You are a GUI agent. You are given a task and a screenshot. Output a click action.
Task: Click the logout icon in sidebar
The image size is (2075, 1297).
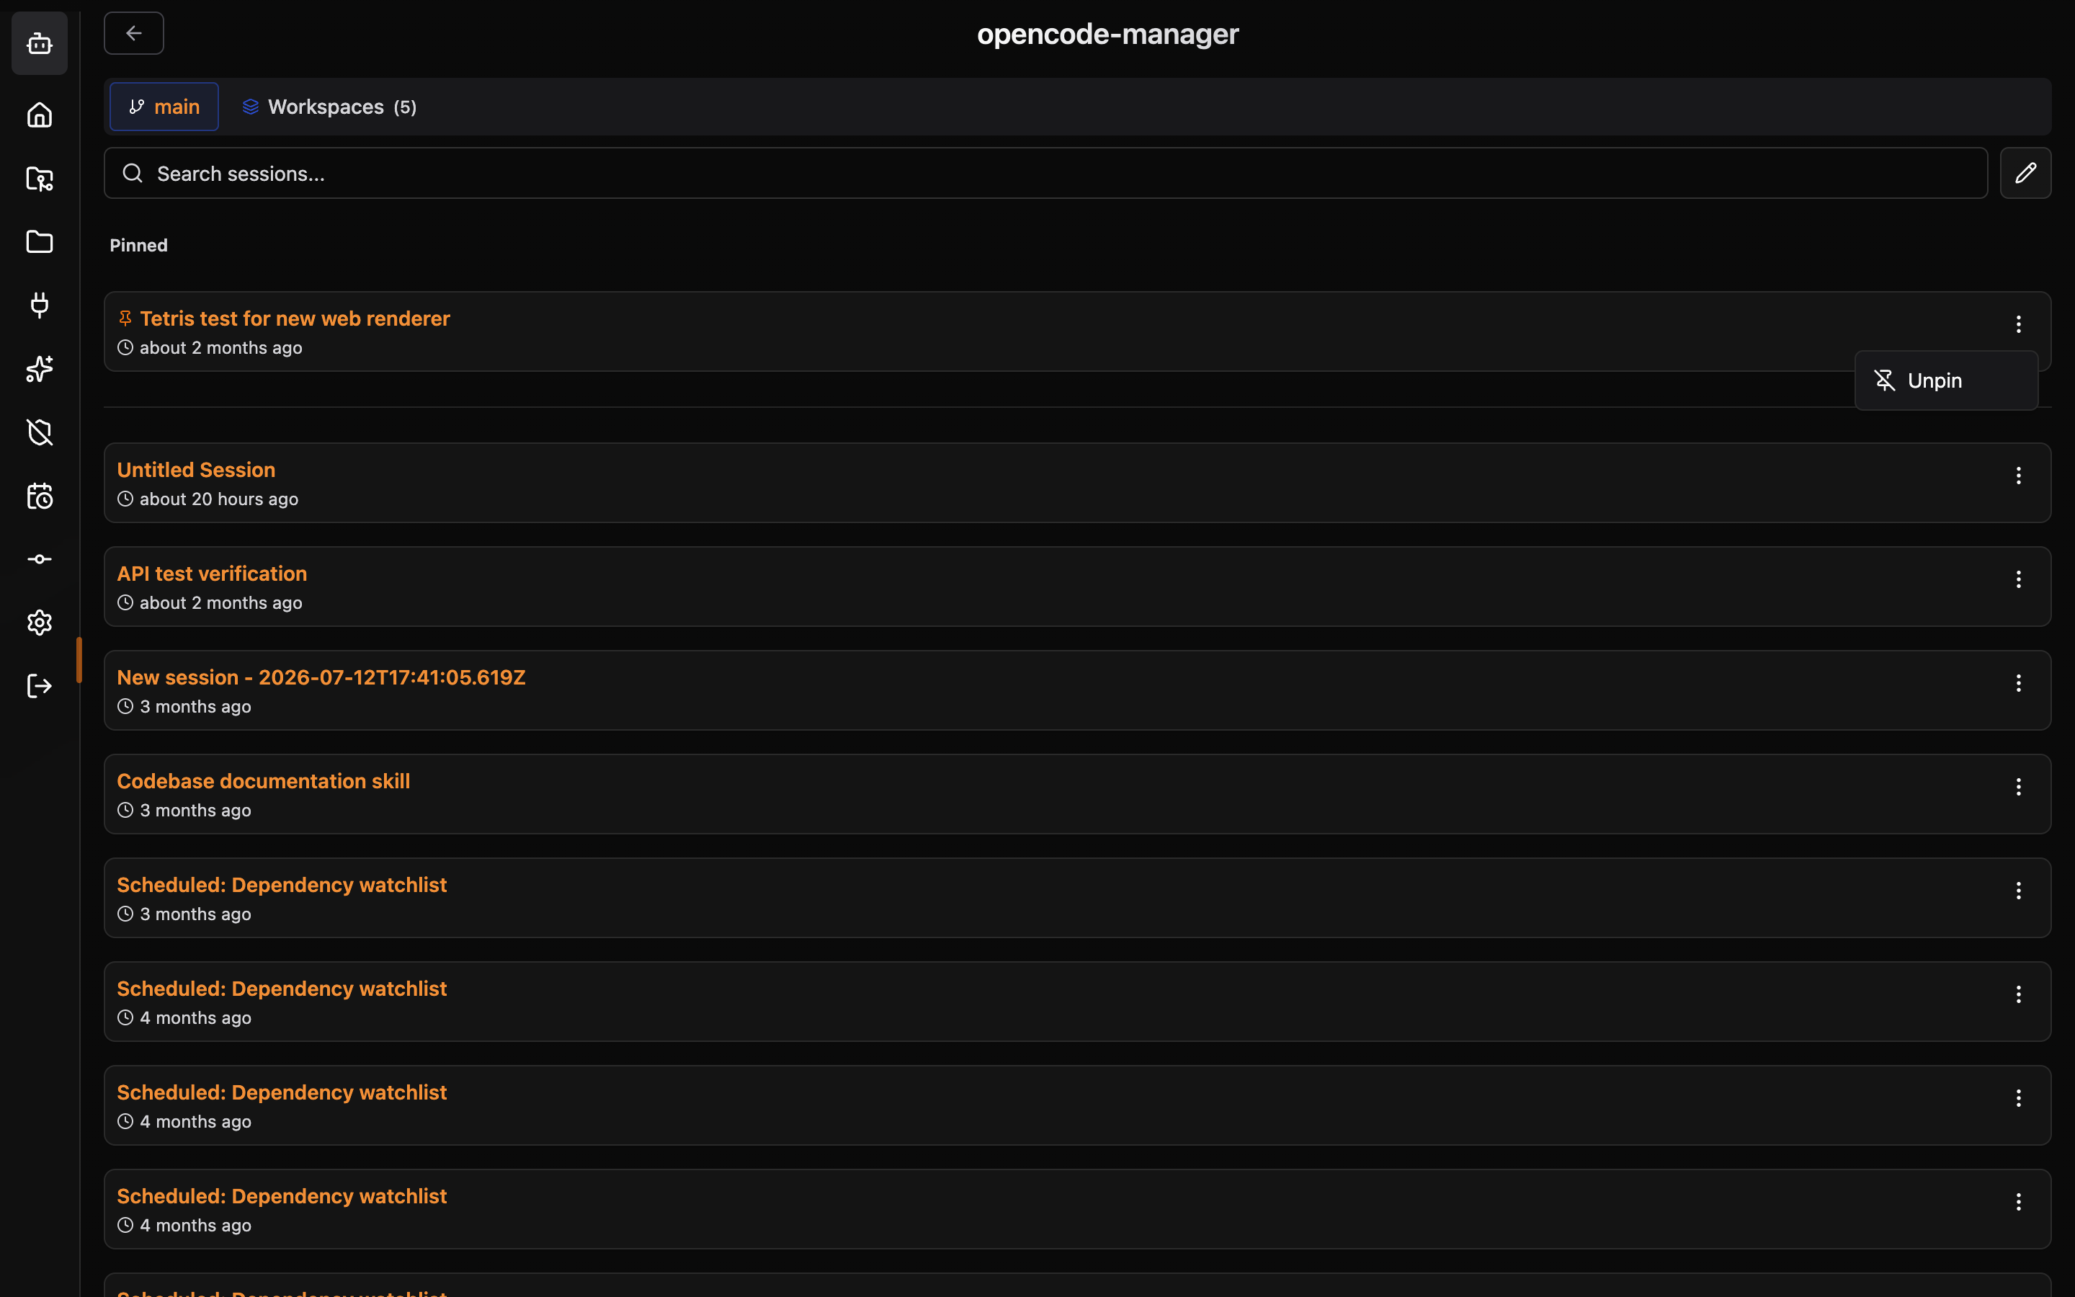coord(40,686)
